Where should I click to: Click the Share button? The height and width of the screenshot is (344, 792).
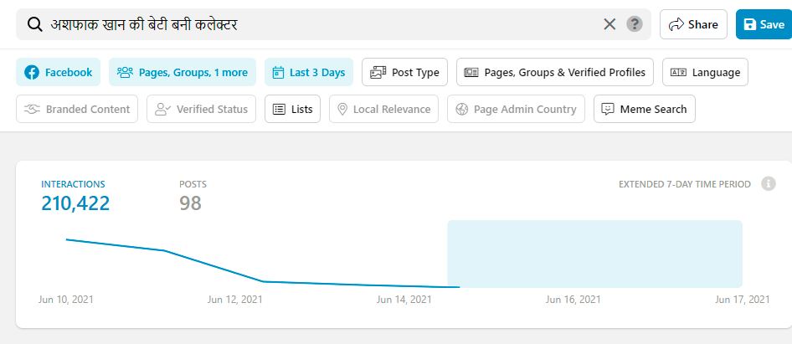(x=693, y=24)
